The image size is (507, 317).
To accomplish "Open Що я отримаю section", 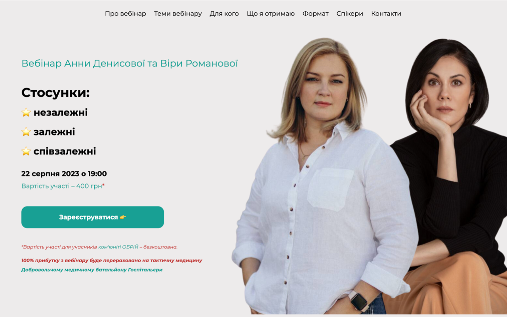I will pyautogui.click(x=271, y=13).
